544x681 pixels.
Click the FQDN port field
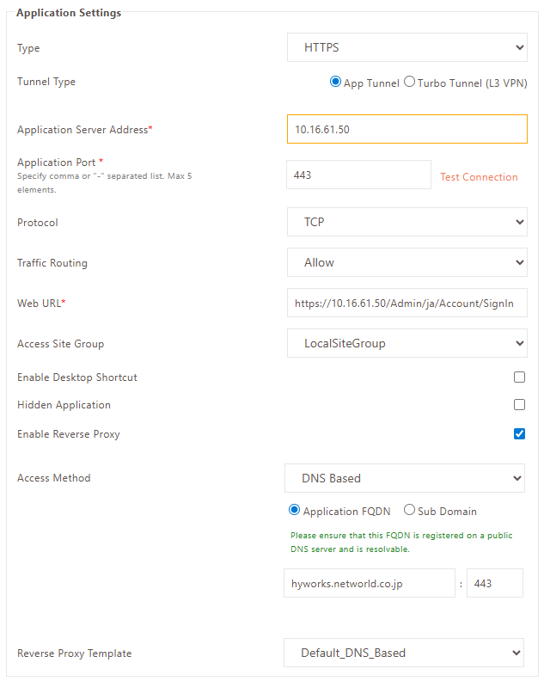[x=495, y=583]
